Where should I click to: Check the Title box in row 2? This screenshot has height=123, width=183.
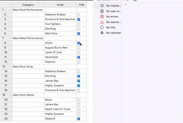(x=79, y=15)
